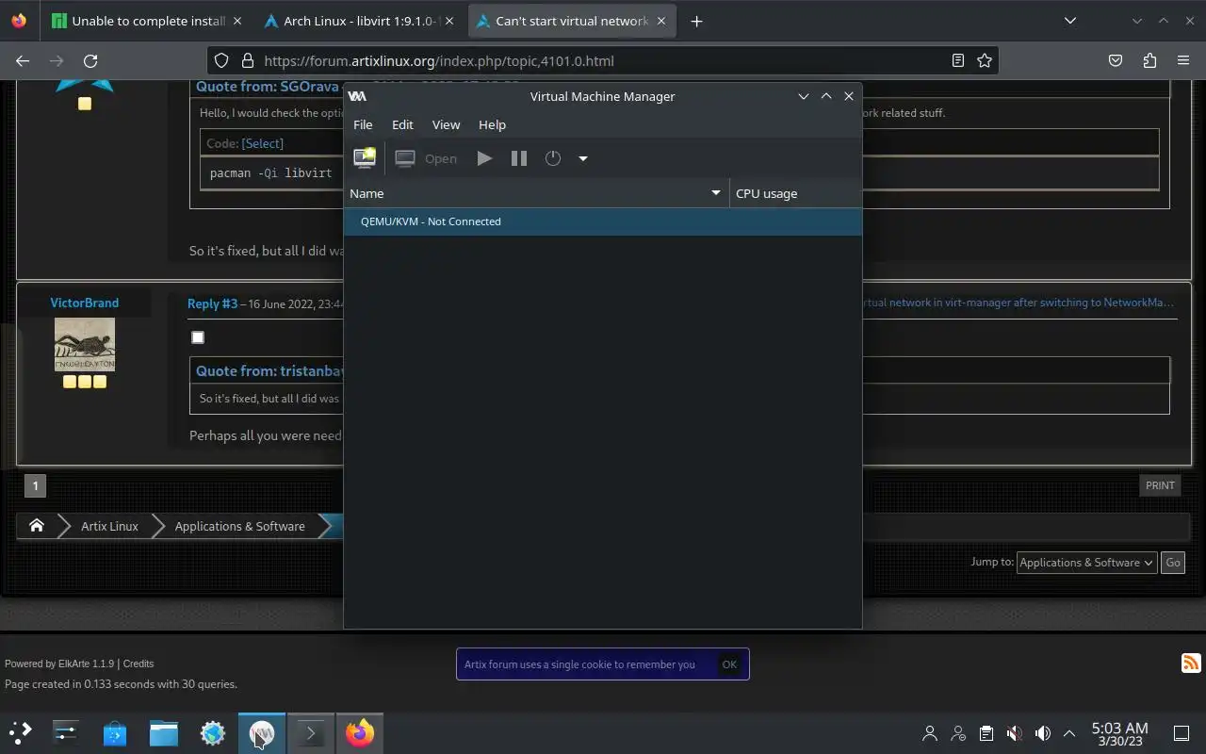Click the Go button beside Jump to
Image resolution: width=1206 pixels, height=754 pixels.
[1173, 563]
